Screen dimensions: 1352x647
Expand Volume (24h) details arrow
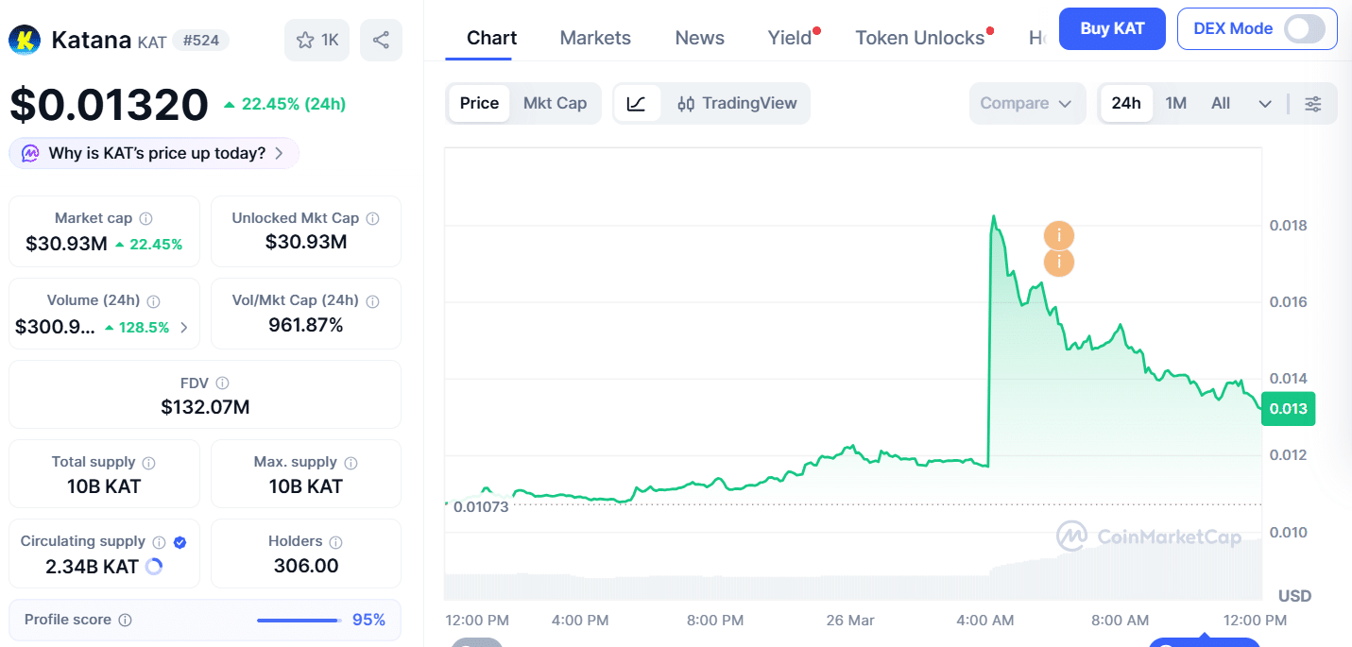(183, 328)
